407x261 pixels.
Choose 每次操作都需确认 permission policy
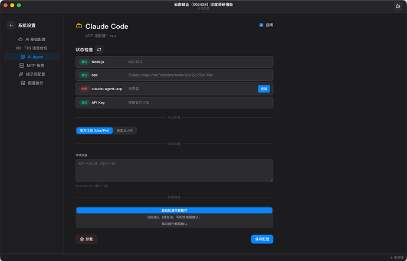click(174, 224)
